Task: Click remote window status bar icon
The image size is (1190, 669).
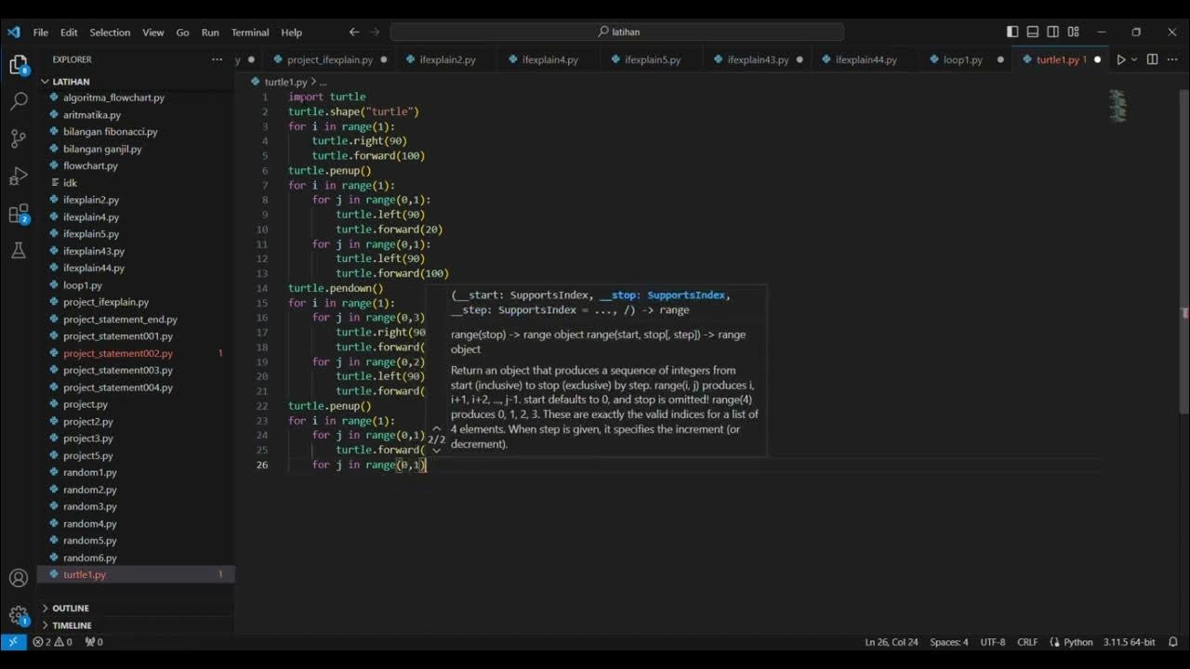Action: point(13,642)
